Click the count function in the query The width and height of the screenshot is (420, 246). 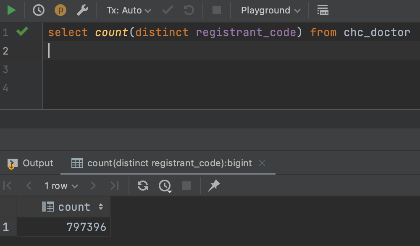click(x=112, y=32)
